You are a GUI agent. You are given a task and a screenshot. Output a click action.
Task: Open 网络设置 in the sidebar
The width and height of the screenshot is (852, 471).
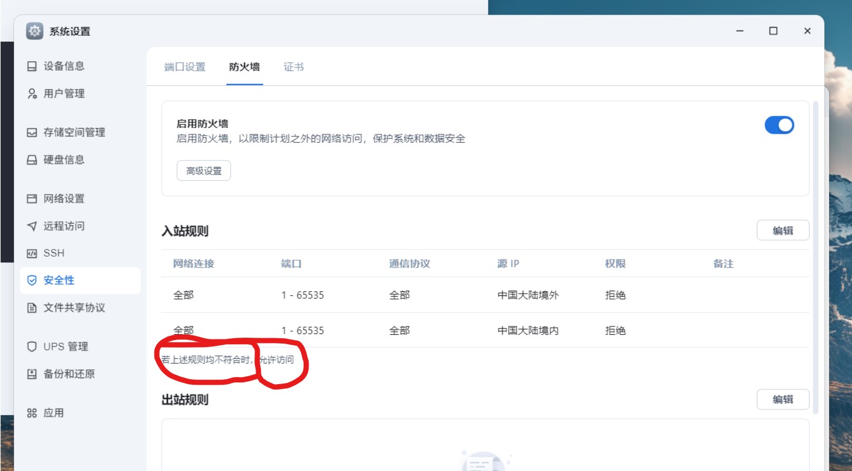pos(80,199)
